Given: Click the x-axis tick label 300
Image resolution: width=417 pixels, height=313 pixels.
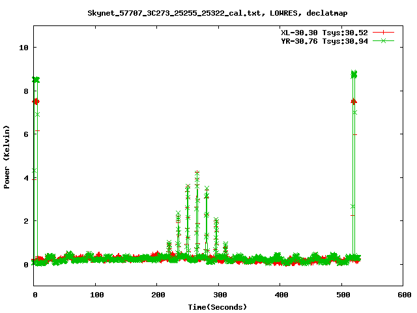Looking at the screenshot, I should point(220,295).
